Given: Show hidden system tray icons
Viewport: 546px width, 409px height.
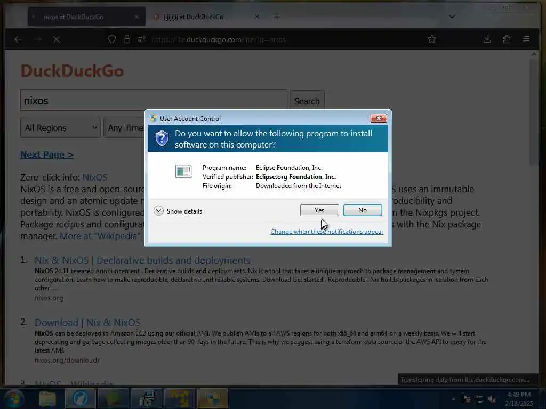Looking at the screenshot, I should coord(453,399).
